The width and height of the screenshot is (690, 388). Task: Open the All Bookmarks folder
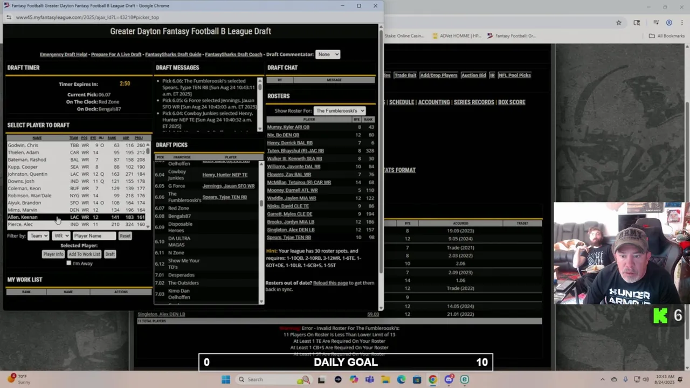[x=666, y=36]
